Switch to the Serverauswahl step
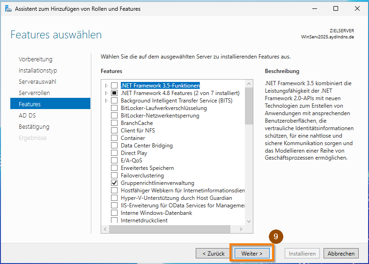Viewport: 369px width, 264px height. [37, 81]
